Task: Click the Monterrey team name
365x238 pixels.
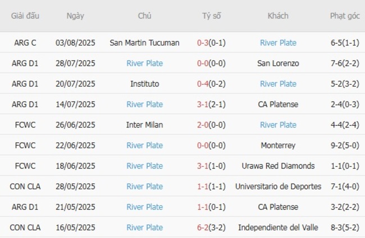Action: [x=278, y=145]
